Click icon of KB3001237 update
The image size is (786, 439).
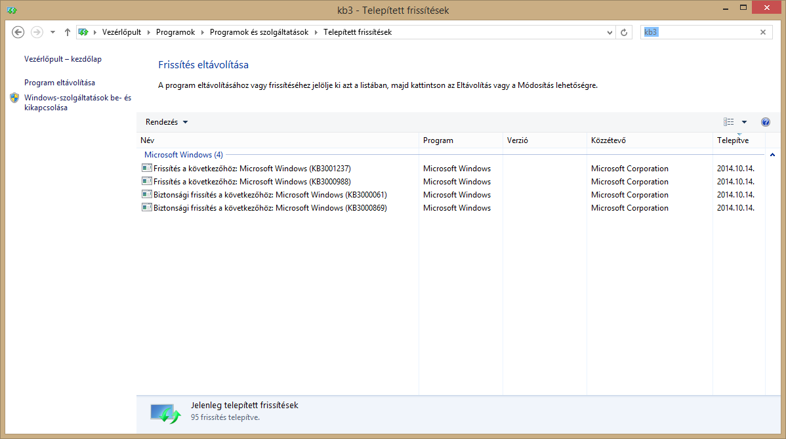click(146, 168)
